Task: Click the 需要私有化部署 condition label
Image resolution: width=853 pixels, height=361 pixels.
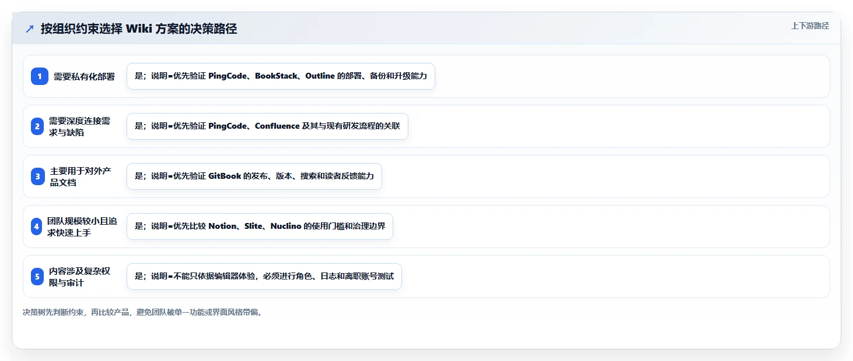Action: (85, 76)
